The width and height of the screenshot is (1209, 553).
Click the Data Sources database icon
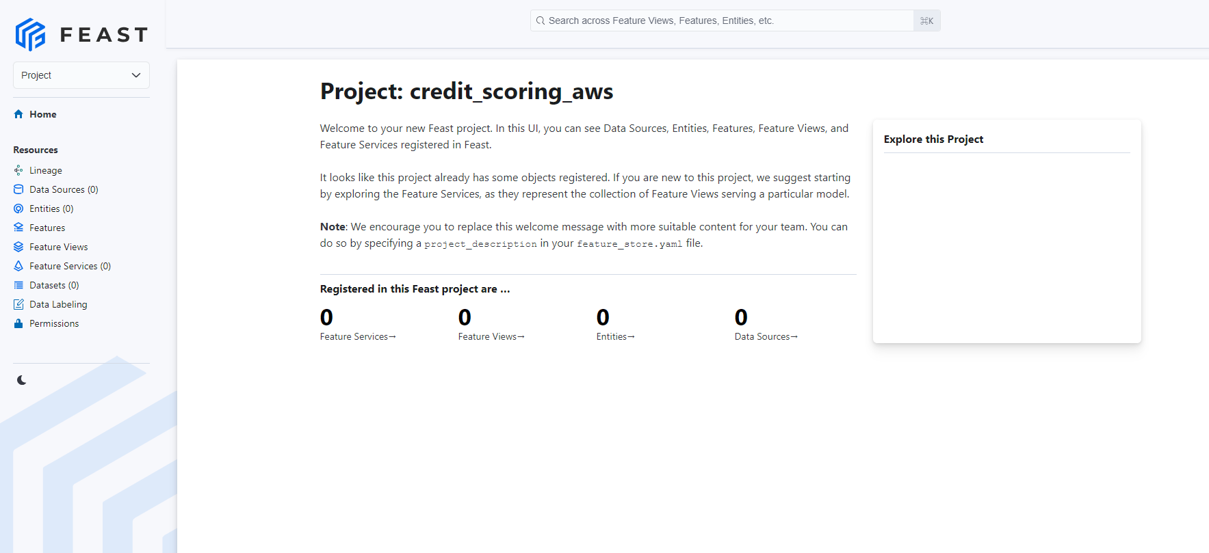coord(18,189)
